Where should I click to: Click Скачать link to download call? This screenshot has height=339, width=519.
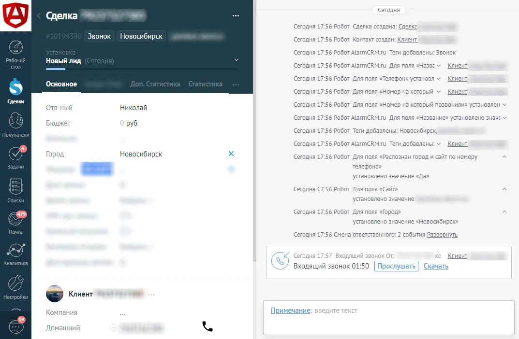[x=436, y=266]
